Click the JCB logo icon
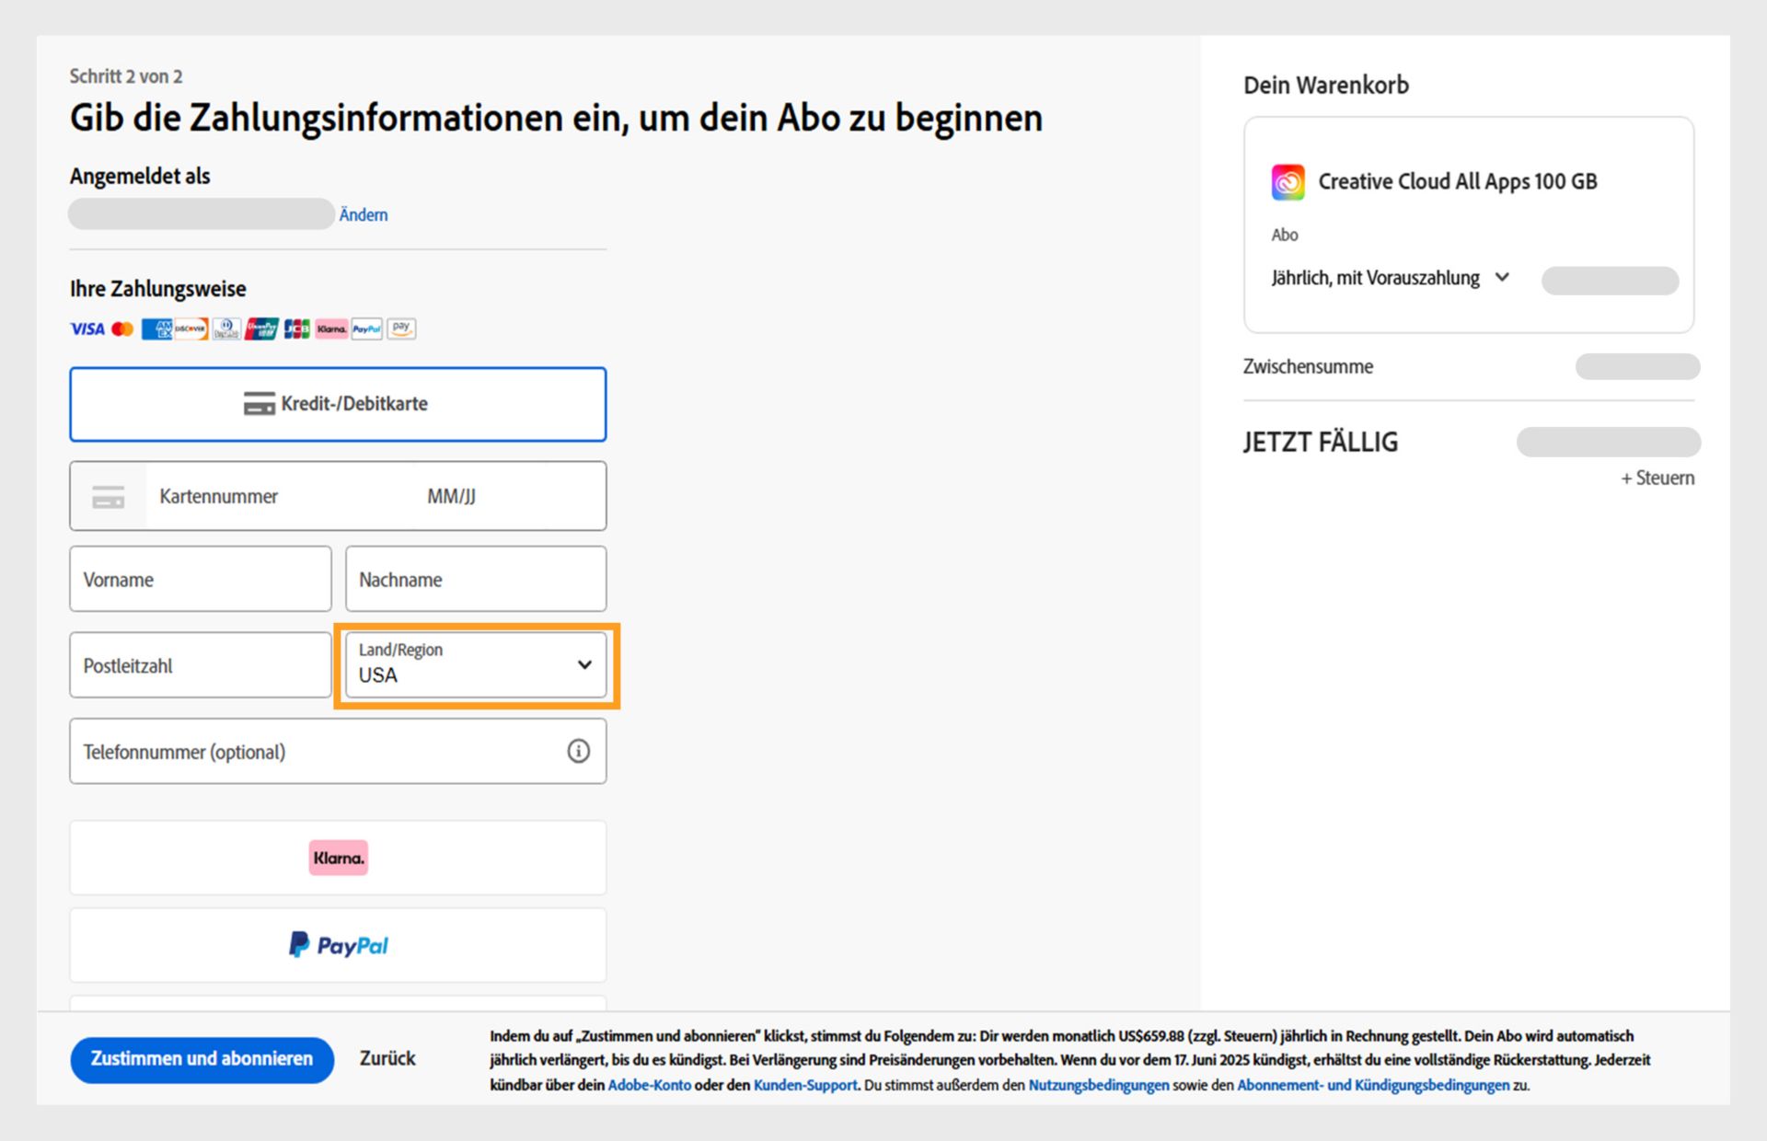The image size is (1767, 1141). click(x=296, y=328)
